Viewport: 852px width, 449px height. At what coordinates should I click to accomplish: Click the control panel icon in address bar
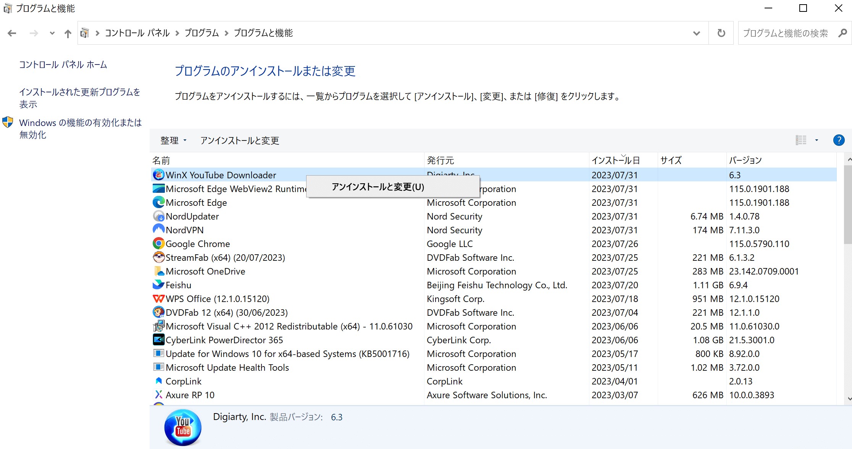coord(85,33)
